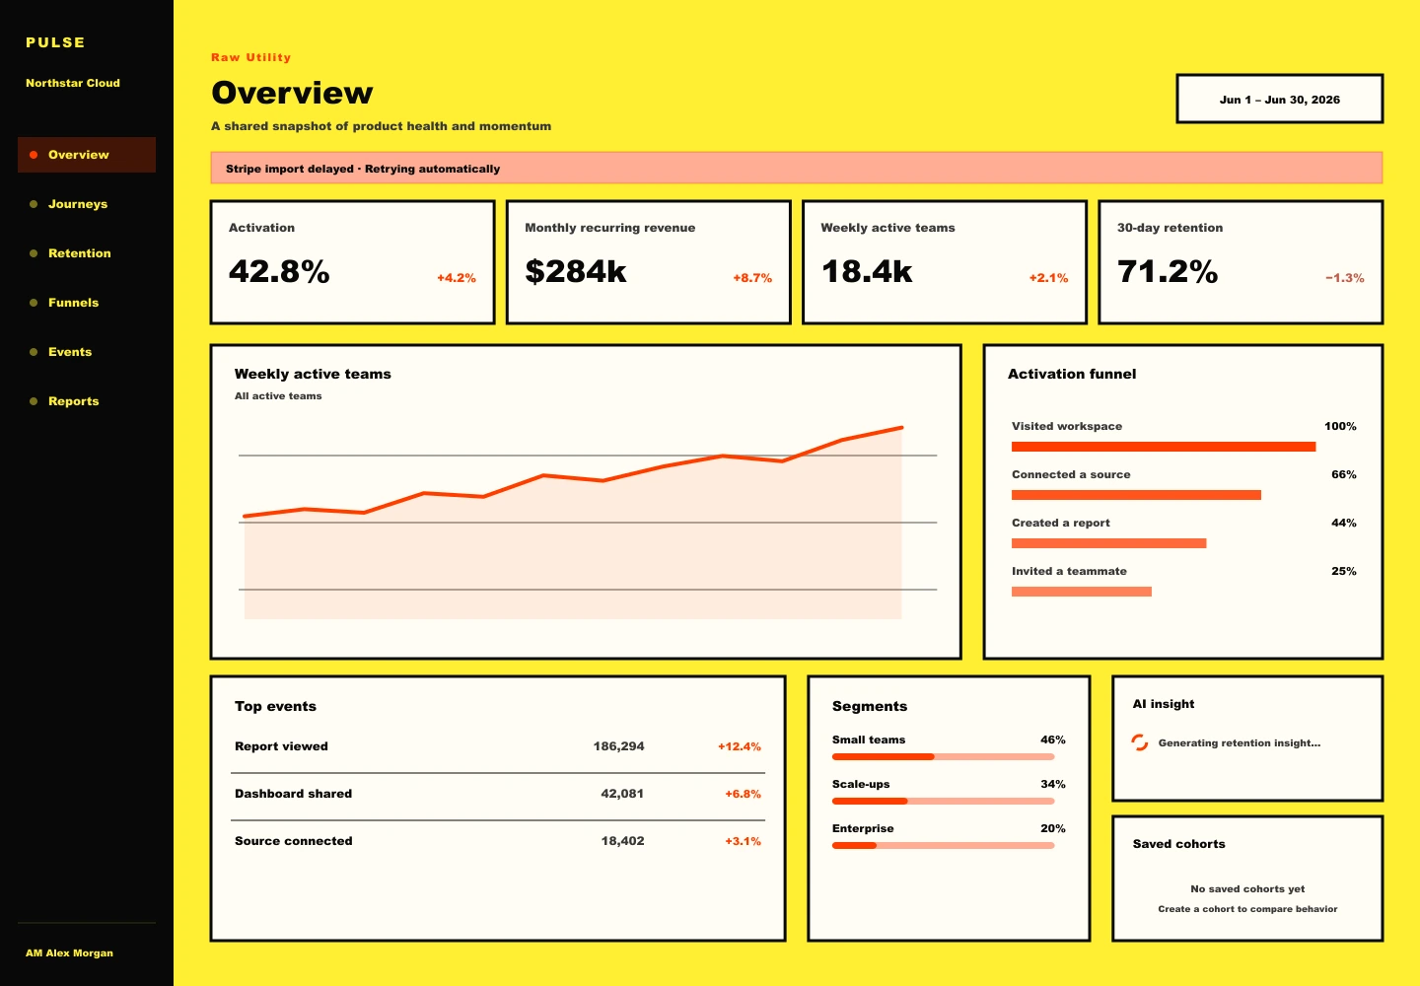Select the Enterprise segment bar
The image size is (1420, 986).
coord(944,846)
